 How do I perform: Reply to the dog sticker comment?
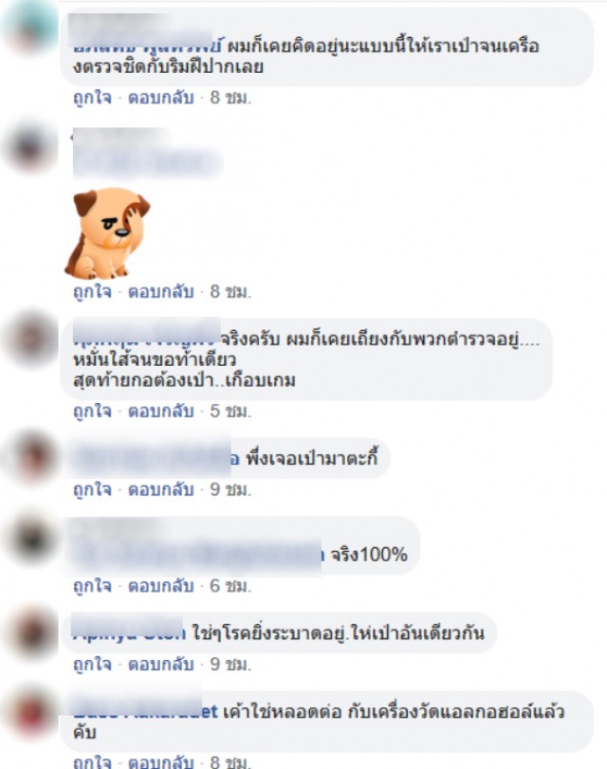click(161, 291)
